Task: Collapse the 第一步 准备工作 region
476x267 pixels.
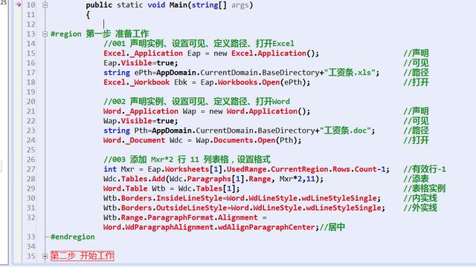Action: [45, 34]
